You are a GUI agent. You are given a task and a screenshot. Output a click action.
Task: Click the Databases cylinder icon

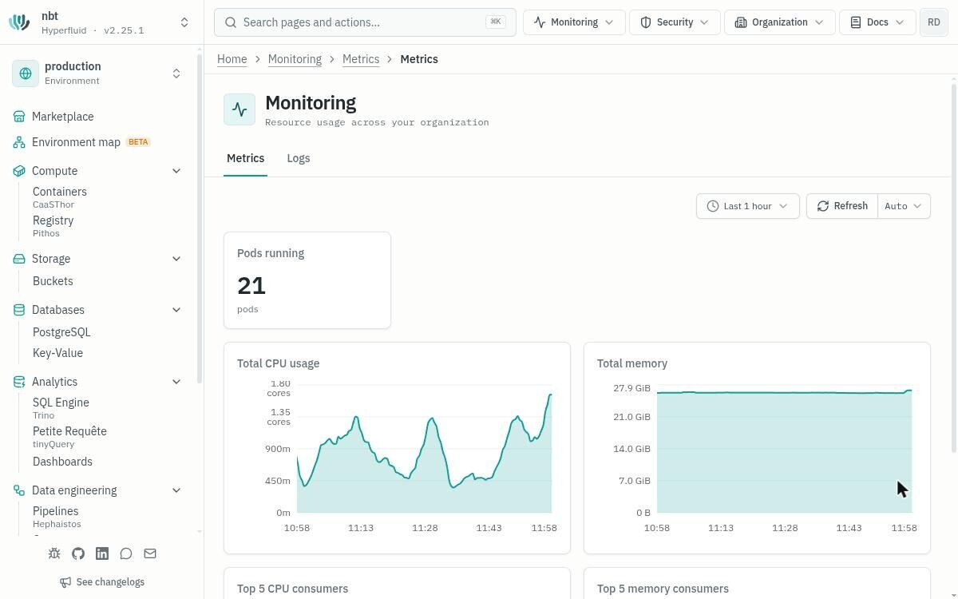(19, 310)
